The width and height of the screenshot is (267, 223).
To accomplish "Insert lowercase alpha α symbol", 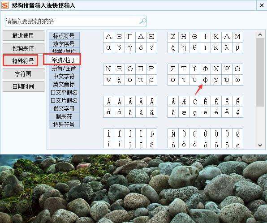I will [x=109, y=47].
